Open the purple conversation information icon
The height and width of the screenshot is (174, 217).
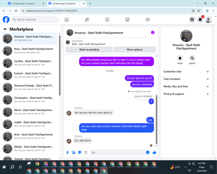[153, 33]
